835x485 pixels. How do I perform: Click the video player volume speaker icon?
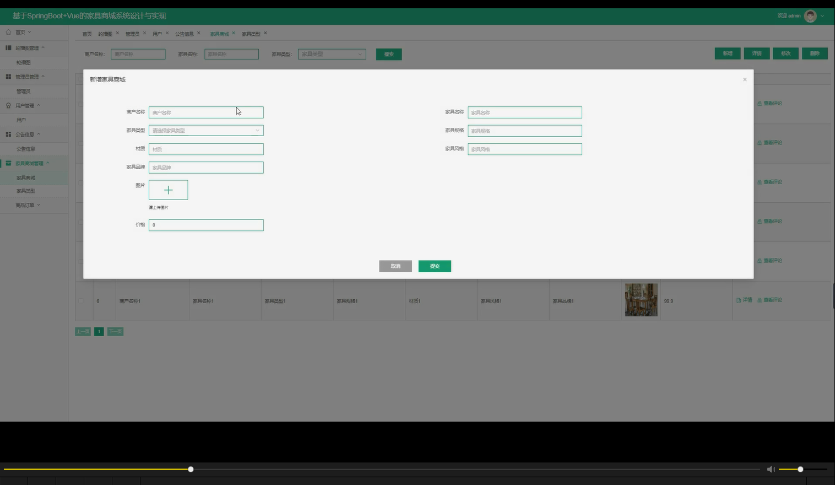tap(771, 469)
